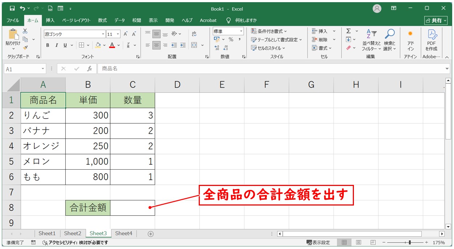Open the 挿入 ribbon tab
Image resolution: width=454 pixels, height=249 pixels.
coord(50,20)
